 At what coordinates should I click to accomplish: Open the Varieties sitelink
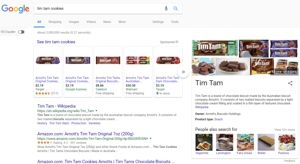click(x=94, y=123)
